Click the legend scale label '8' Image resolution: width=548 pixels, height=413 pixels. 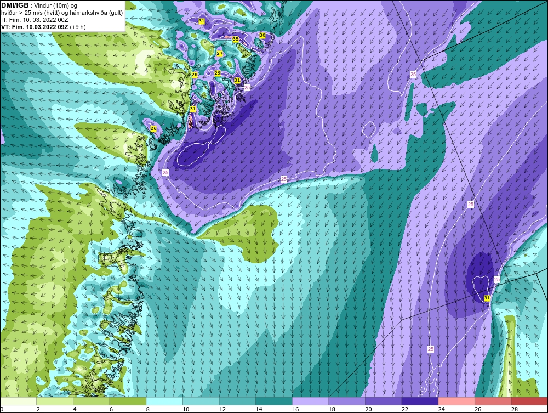[148, 409]
